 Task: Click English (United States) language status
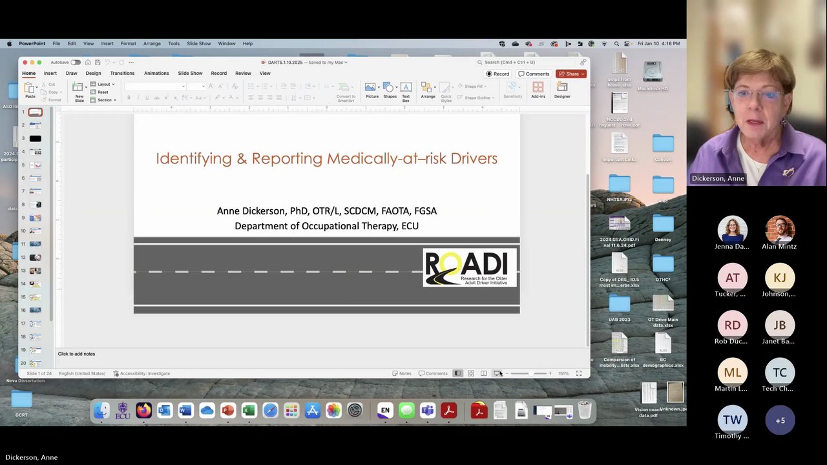coord(82,373)
